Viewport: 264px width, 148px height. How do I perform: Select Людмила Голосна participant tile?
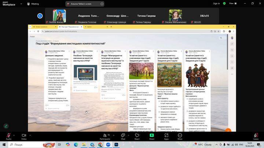coord(88,16)
